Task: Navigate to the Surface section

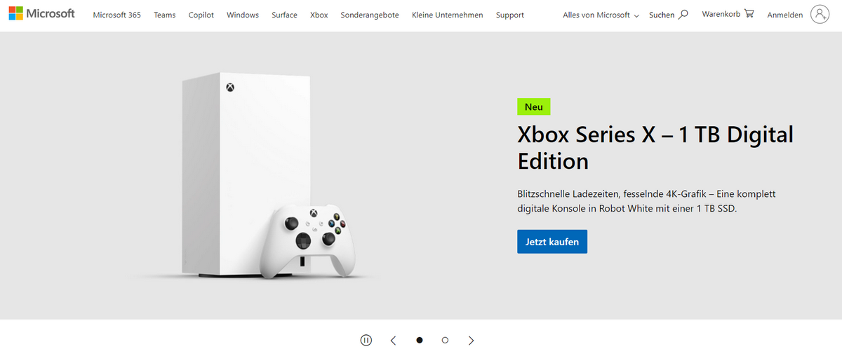Action: pyautogui.click(x=284, y=15)
